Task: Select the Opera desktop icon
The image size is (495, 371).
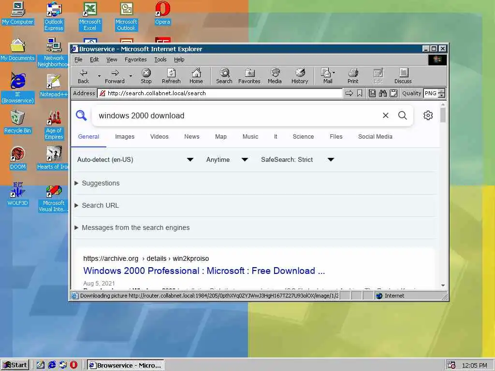Action: click(x=162, y=13)
